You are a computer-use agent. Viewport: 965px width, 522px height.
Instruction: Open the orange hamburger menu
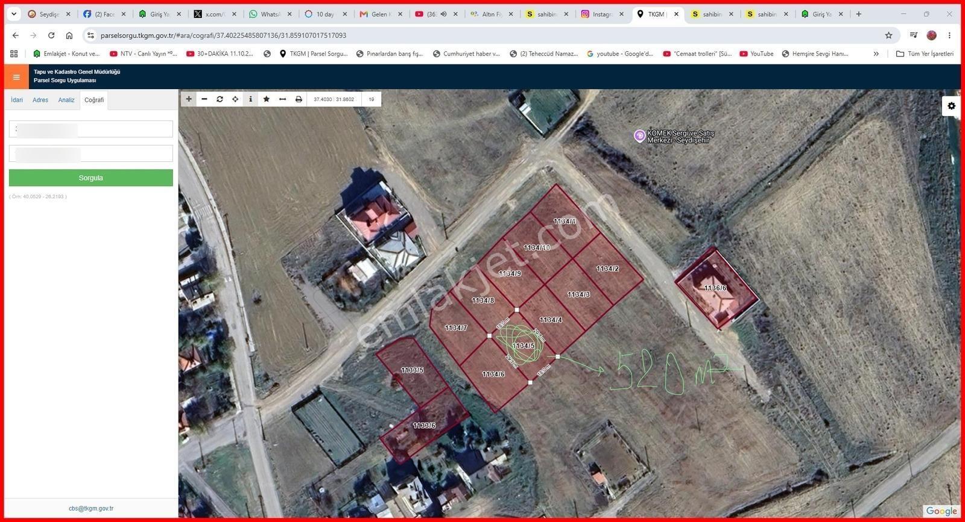[x=16, y=77]
